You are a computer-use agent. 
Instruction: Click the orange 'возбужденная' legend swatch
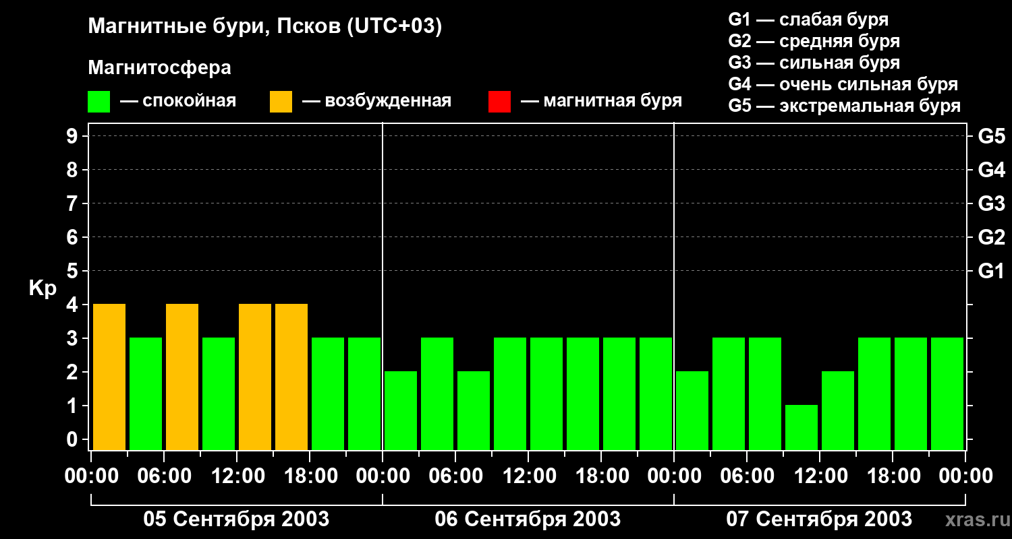(x=281, y=102)
